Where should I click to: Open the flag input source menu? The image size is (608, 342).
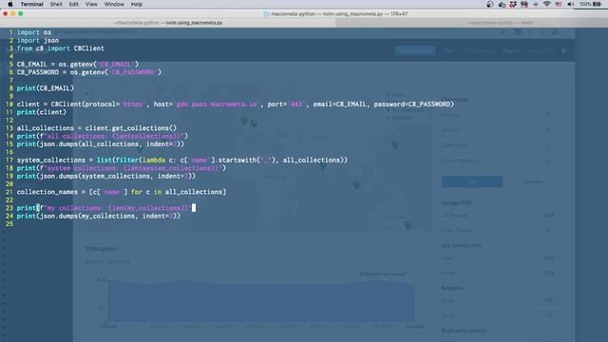pos(559,4)
